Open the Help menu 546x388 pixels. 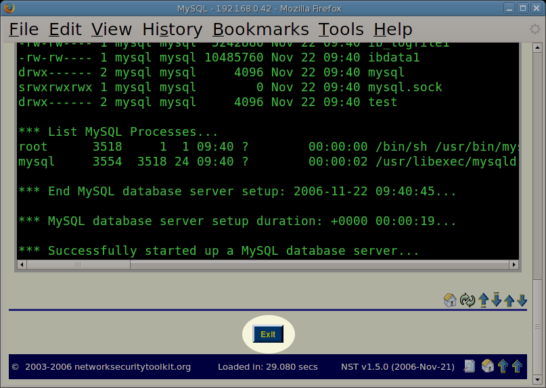(392, 30)
